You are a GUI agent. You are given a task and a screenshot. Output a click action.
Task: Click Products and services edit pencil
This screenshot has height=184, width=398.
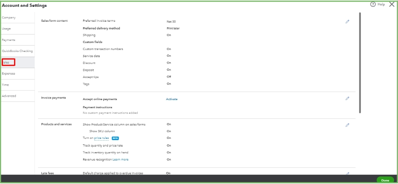[347, 125]
